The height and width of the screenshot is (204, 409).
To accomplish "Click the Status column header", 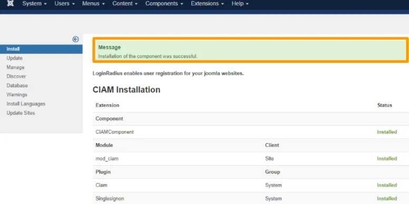I will (384, 105).
